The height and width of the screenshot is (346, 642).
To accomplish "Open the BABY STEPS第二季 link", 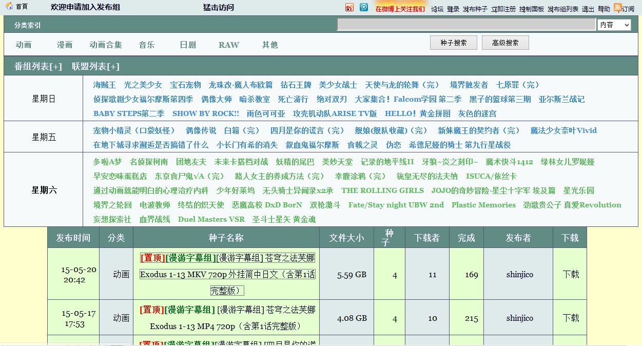I will (129, 113).
